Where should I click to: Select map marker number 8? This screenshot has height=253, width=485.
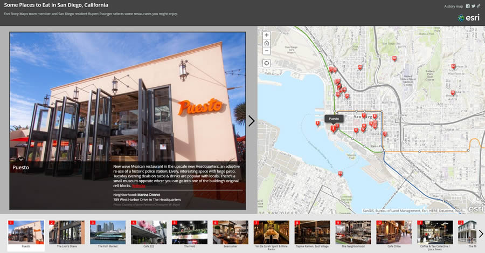(375, 117)
